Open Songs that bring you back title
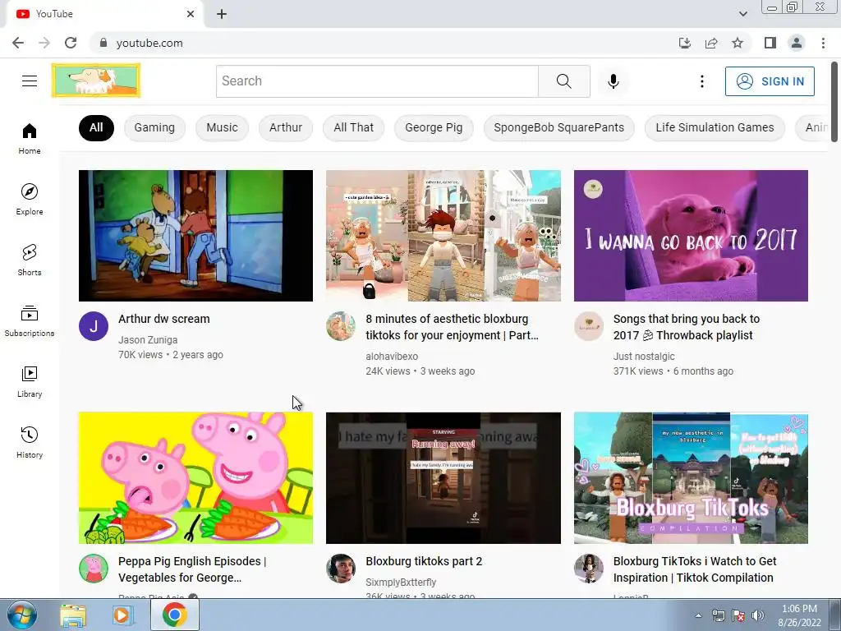Viewport: 841px width, 631px height. pyautogui.click(x=687, y=327)
